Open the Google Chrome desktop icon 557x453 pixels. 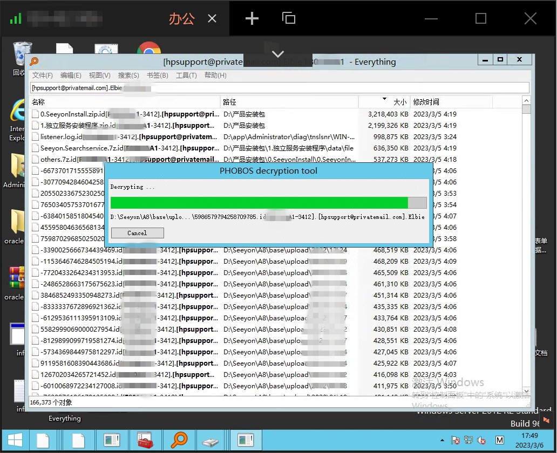click(149, 47)
